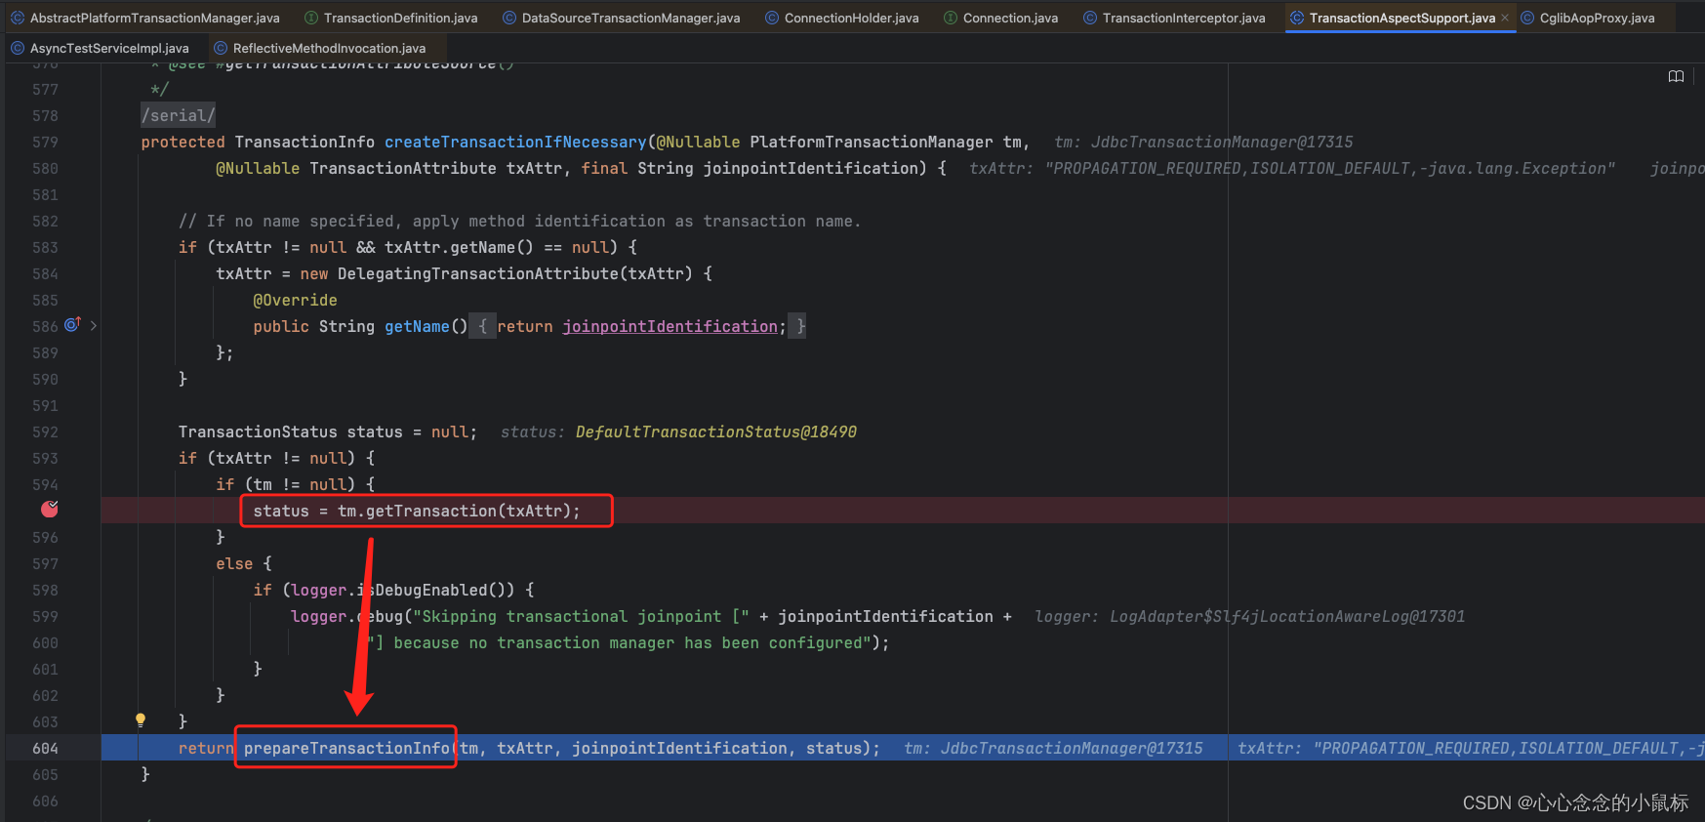Click line number 579 in the gutter
This screenshot has height=822, width=1705.
[45, 142]
